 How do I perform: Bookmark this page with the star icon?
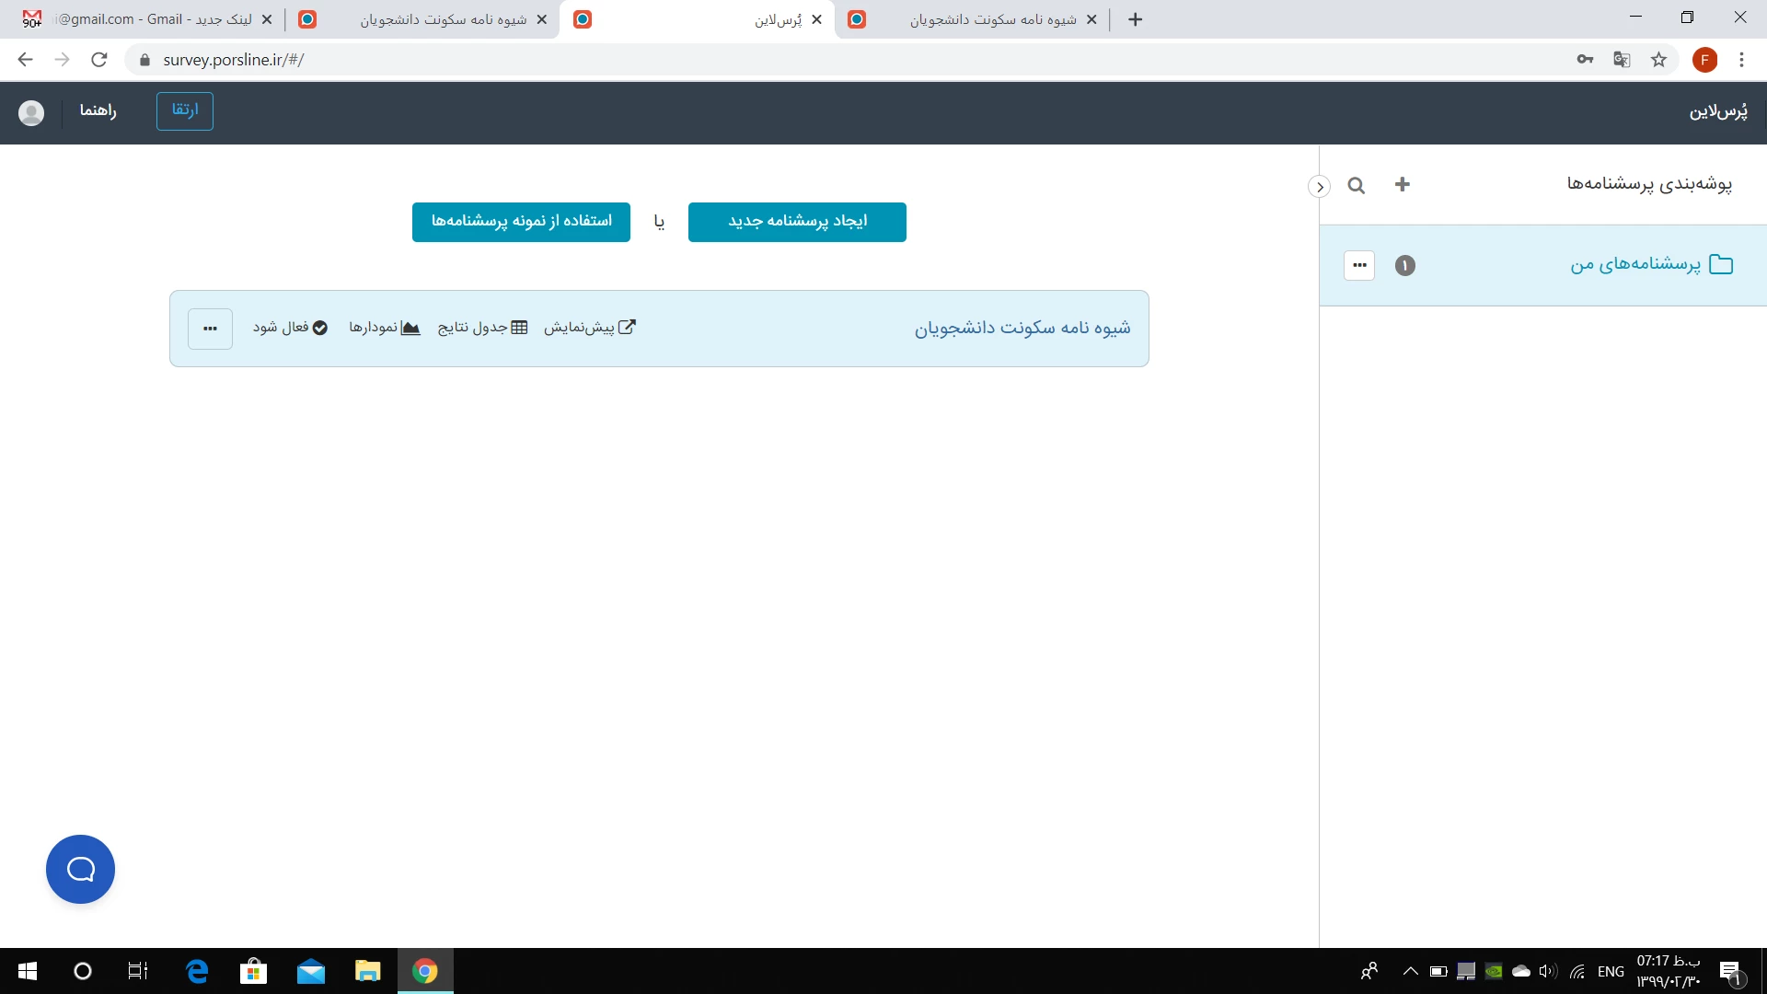(1658, 60)
